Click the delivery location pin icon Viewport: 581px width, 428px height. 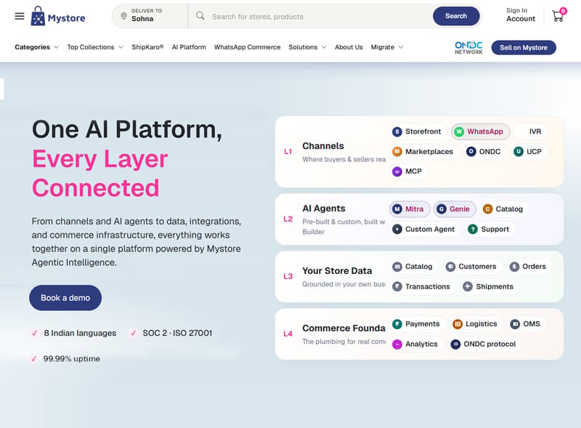pos(123,16)
